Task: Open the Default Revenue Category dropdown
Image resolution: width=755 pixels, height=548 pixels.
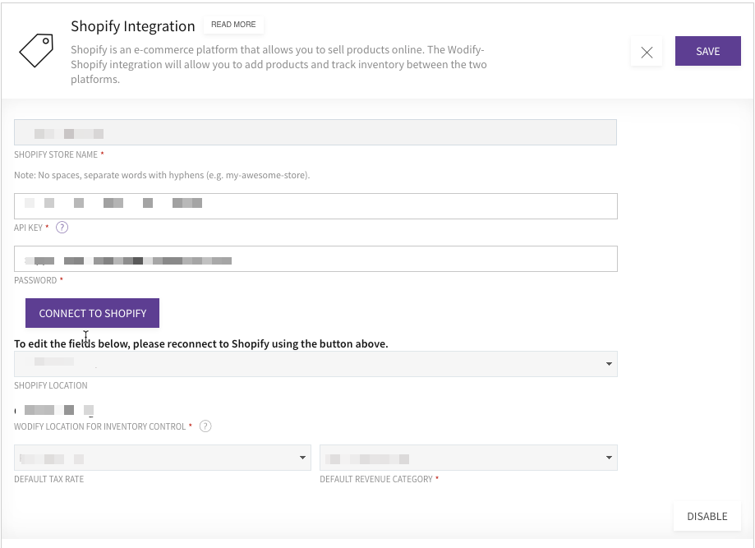Action: point(468,458)
